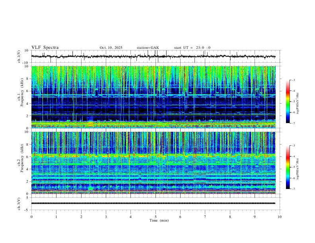Click the "5" tick on ch.3(V) axis
The width and height of the screenshot is (315, 243).
pyautogui.click(x=27, y=198)
